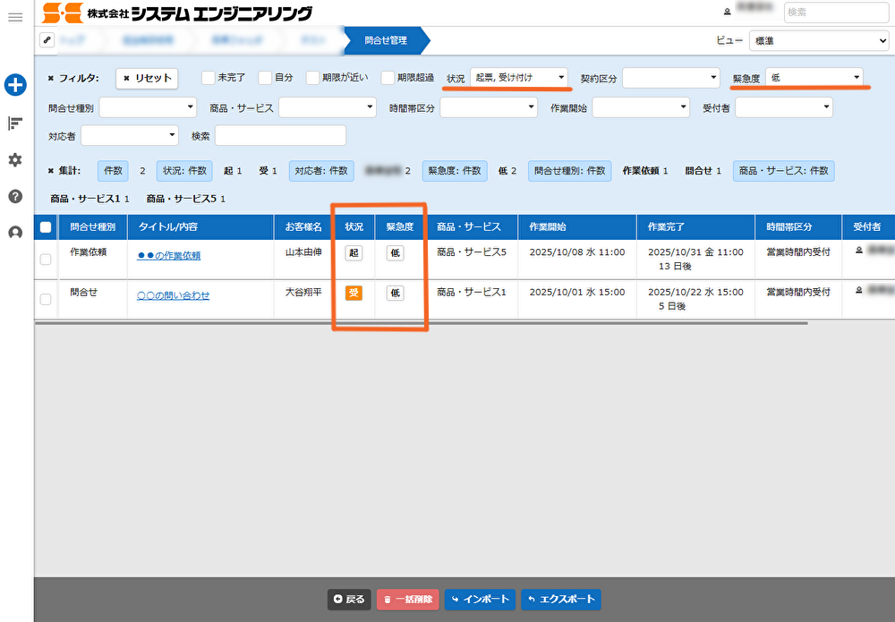Check the select-all header checkbox
This screenshot has width=895, height=622.
point(46,227)
